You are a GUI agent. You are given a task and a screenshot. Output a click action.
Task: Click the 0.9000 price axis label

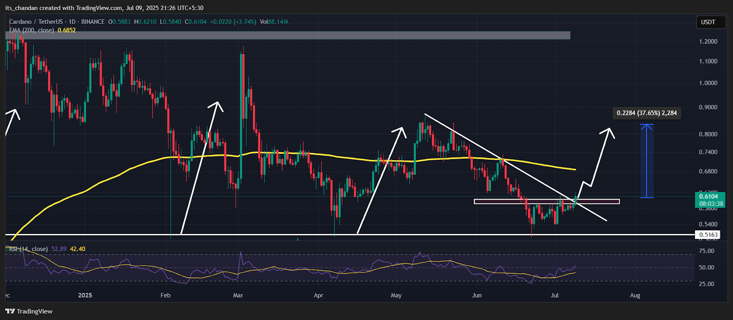(x=708, y=108)
